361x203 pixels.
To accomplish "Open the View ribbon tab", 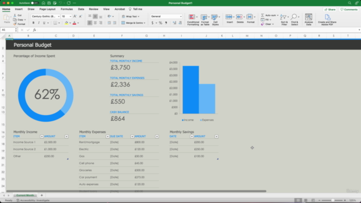I will click(106, 9).
